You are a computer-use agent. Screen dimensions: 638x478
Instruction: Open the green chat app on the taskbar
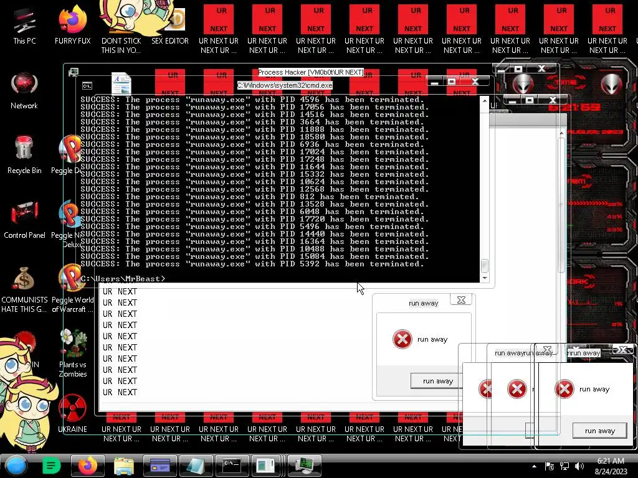coord(51,466)
